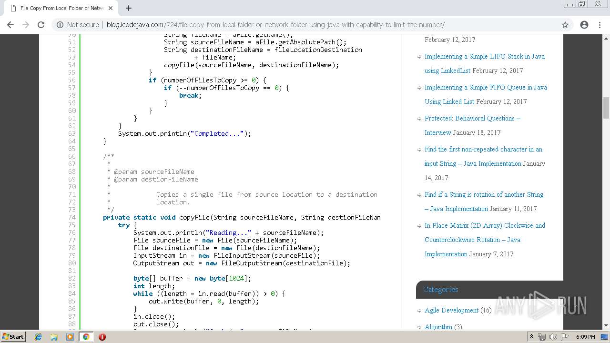Click the Categories sidebar heading
610x343 pixels.
click(441, 290)
